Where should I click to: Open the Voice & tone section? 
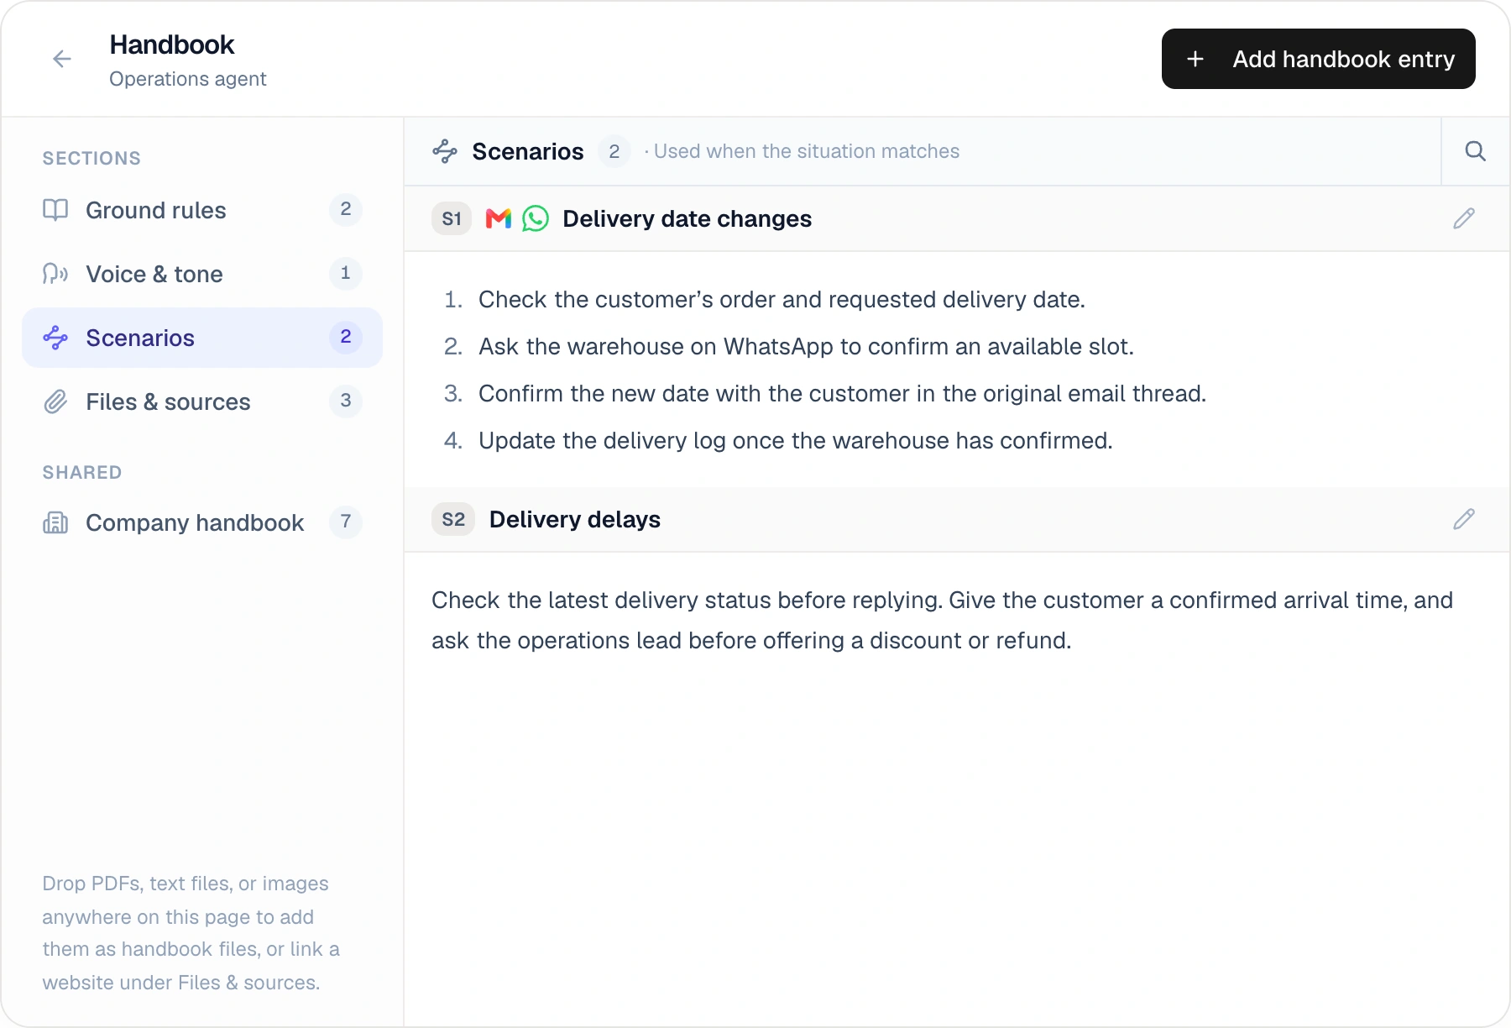coord(202,274)
